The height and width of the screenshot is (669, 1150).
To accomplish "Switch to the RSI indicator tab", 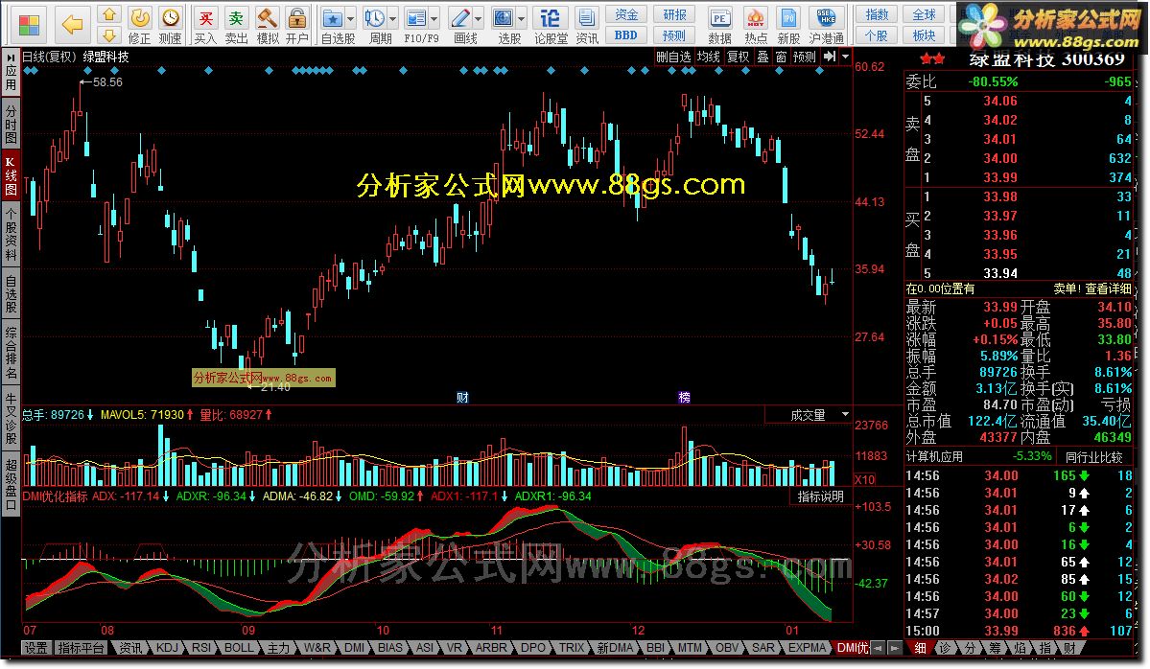I will [201, 648].
